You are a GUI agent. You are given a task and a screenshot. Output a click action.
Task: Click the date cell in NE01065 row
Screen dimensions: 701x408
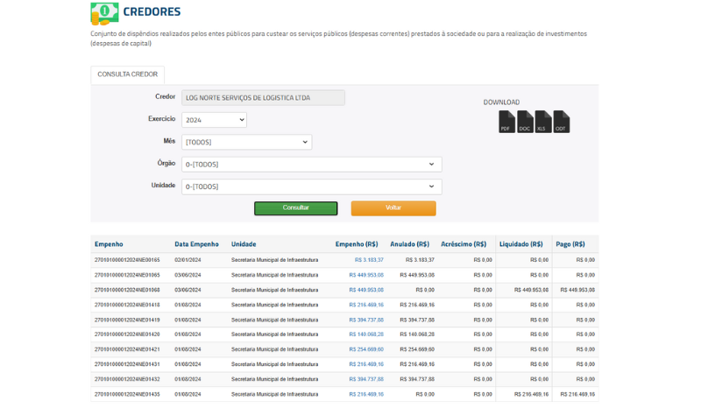[x=188, y=275]
